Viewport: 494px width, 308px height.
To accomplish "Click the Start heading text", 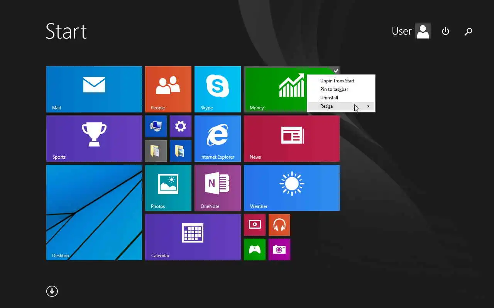I will [66, 31].
